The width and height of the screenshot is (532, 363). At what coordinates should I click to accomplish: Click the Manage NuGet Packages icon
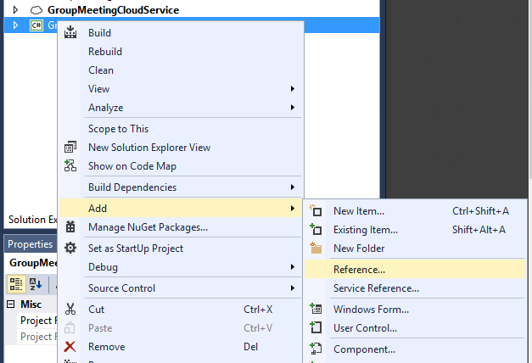tap(70, 227)
